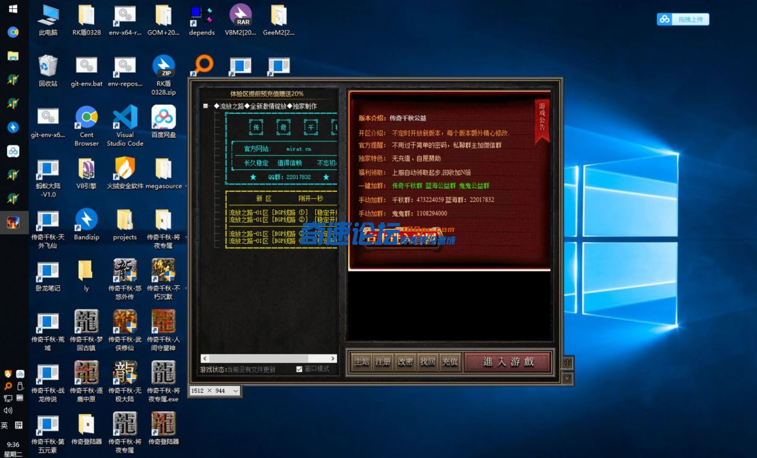Select the 传奇千秋-梦回古镇 game icon
The height and width of the screenshot is (458, 757).
pyautogui.click(x=86, y=330)
